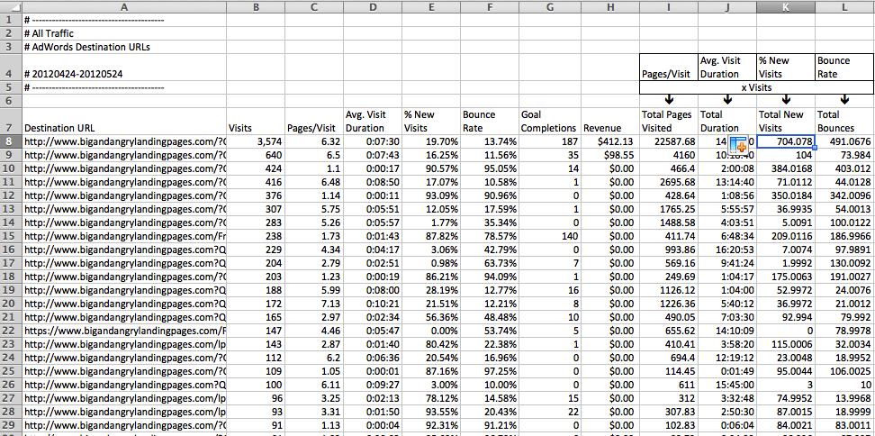Click the 'Pages/Visit' header in row 7
Screen dimensions: 875x436
tap(314, 121)
